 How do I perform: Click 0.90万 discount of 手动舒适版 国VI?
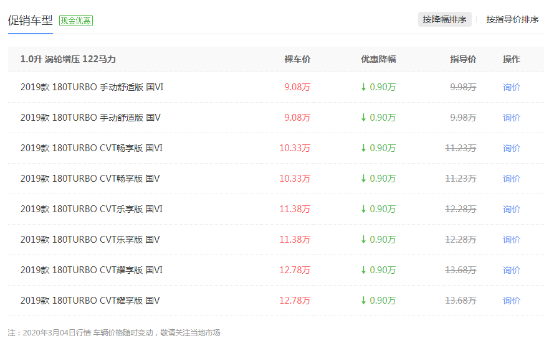click(378, 87)
